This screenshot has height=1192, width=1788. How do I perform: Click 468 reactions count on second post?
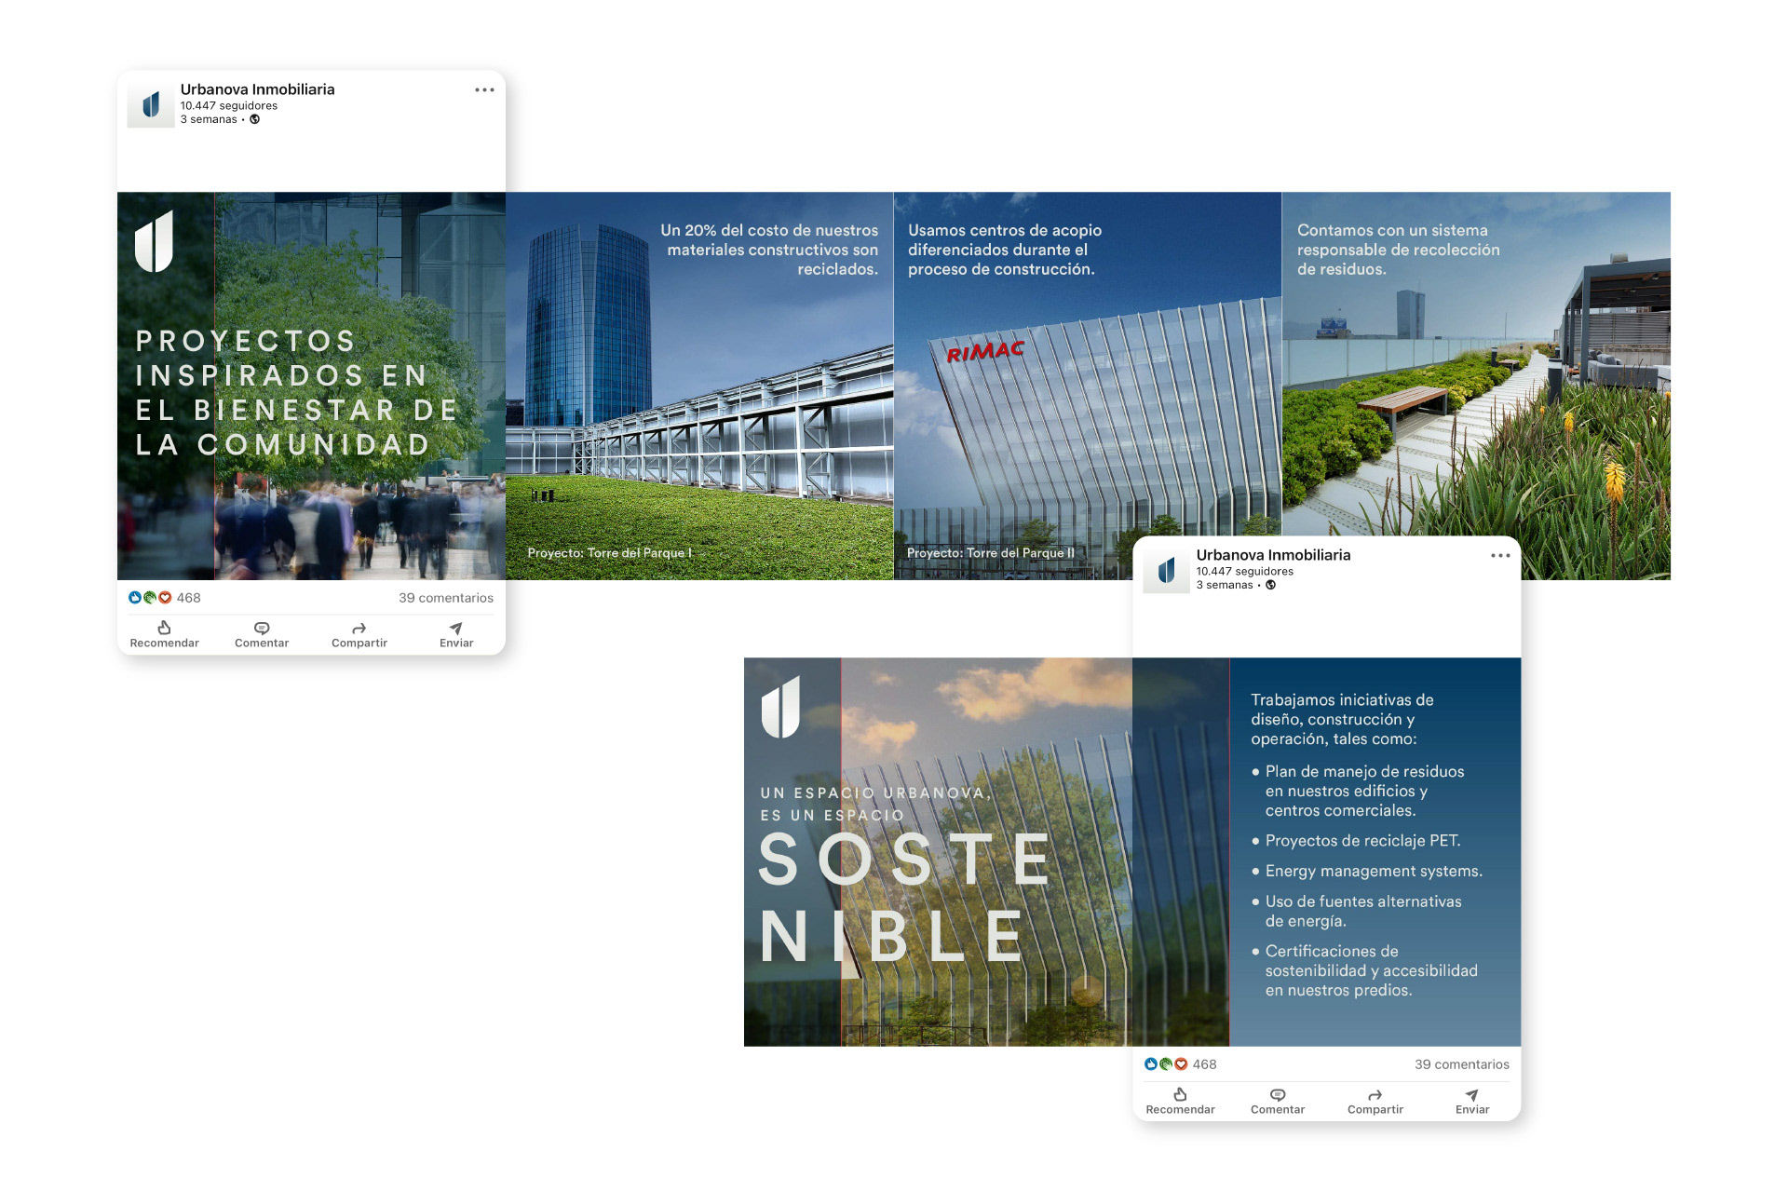click(1204, 1064)
